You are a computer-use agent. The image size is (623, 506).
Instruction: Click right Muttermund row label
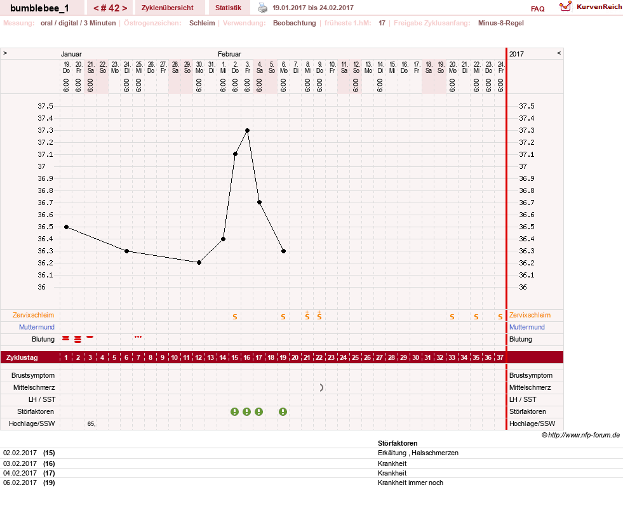pos(527,327)
